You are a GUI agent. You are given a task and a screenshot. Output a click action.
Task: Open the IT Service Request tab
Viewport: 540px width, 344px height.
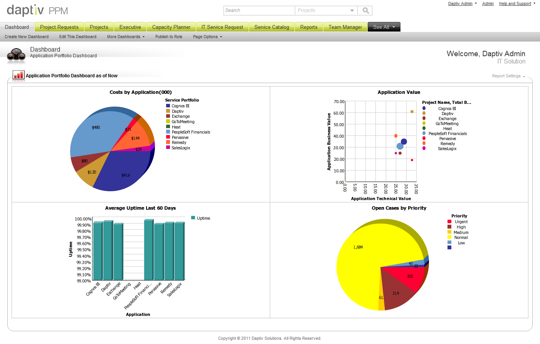tap(222, 27)
